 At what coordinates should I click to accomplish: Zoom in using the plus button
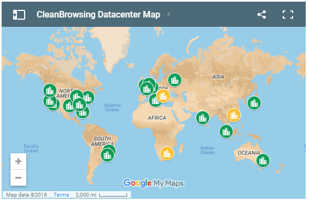(x=18, y=162)
